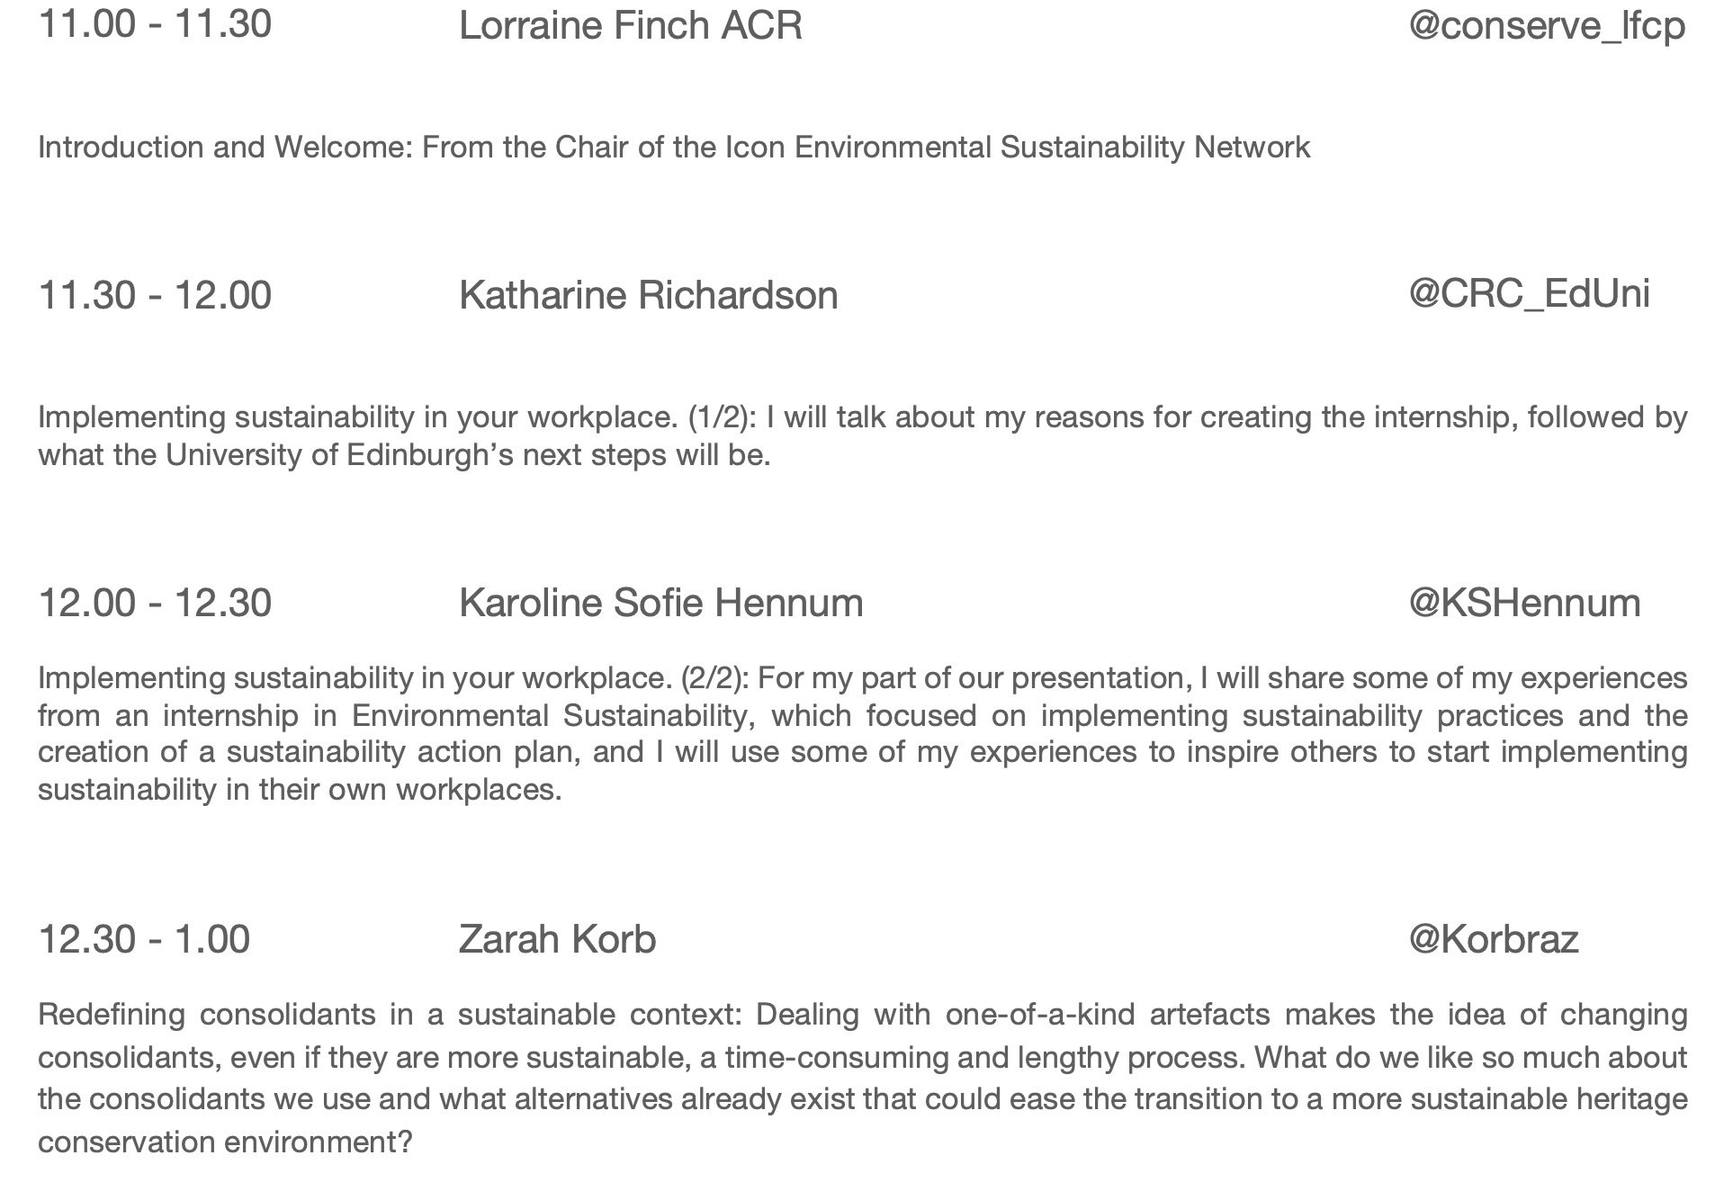Click the @KSHennum Twitter handle
Image resolution: width=1724 pixels, height=1200 pixels.
(1524, 602)
